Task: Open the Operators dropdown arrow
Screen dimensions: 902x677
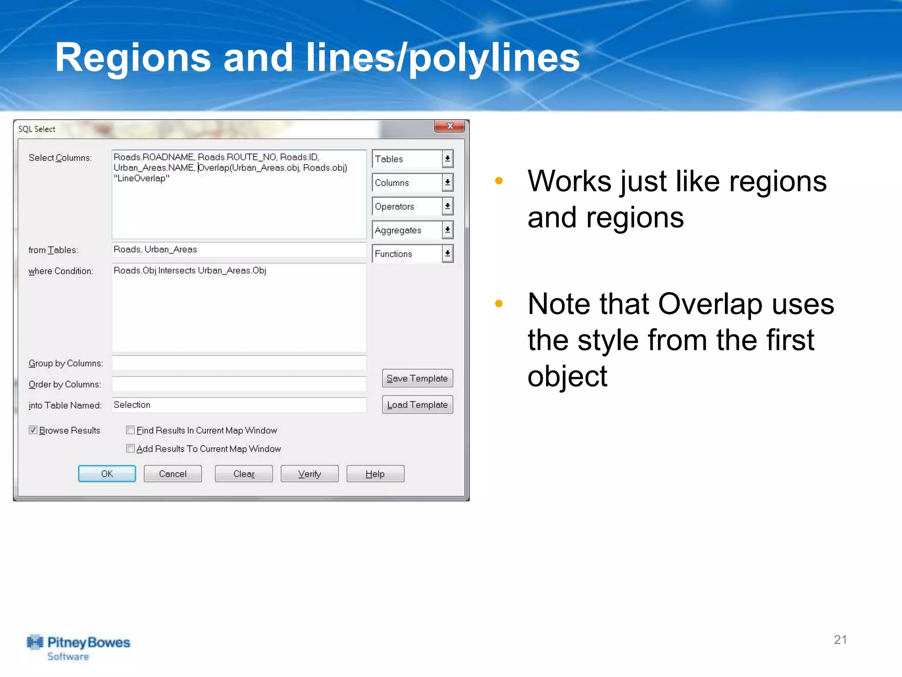Action: (x=447, y=206)
